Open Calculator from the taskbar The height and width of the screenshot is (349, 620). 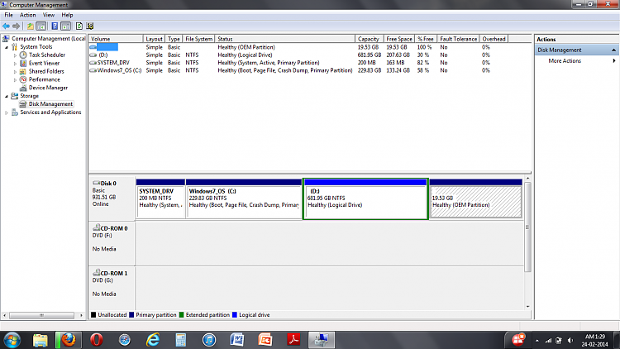181,340
